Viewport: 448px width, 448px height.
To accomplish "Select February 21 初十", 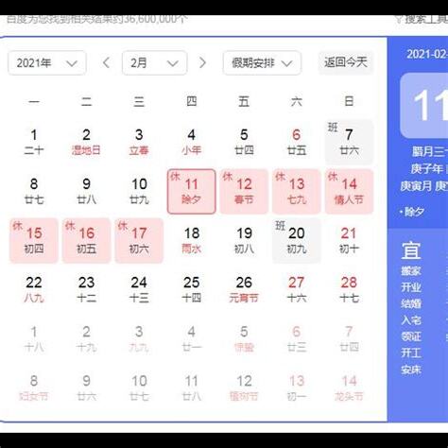I will tap(349, 240).
